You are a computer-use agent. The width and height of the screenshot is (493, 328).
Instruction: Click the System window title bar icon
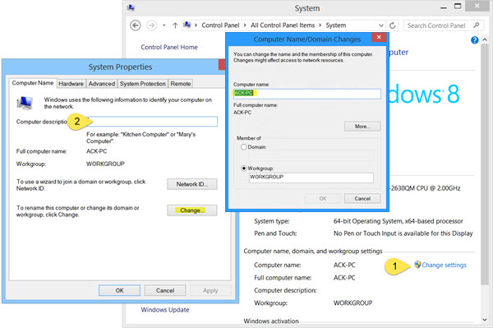click(131, 7)
